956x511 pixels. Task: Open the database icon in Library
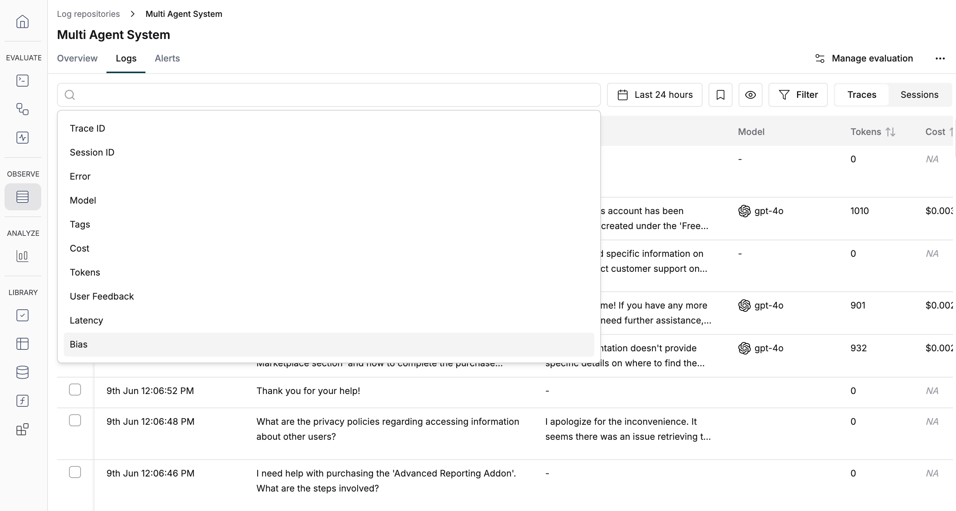22,372
